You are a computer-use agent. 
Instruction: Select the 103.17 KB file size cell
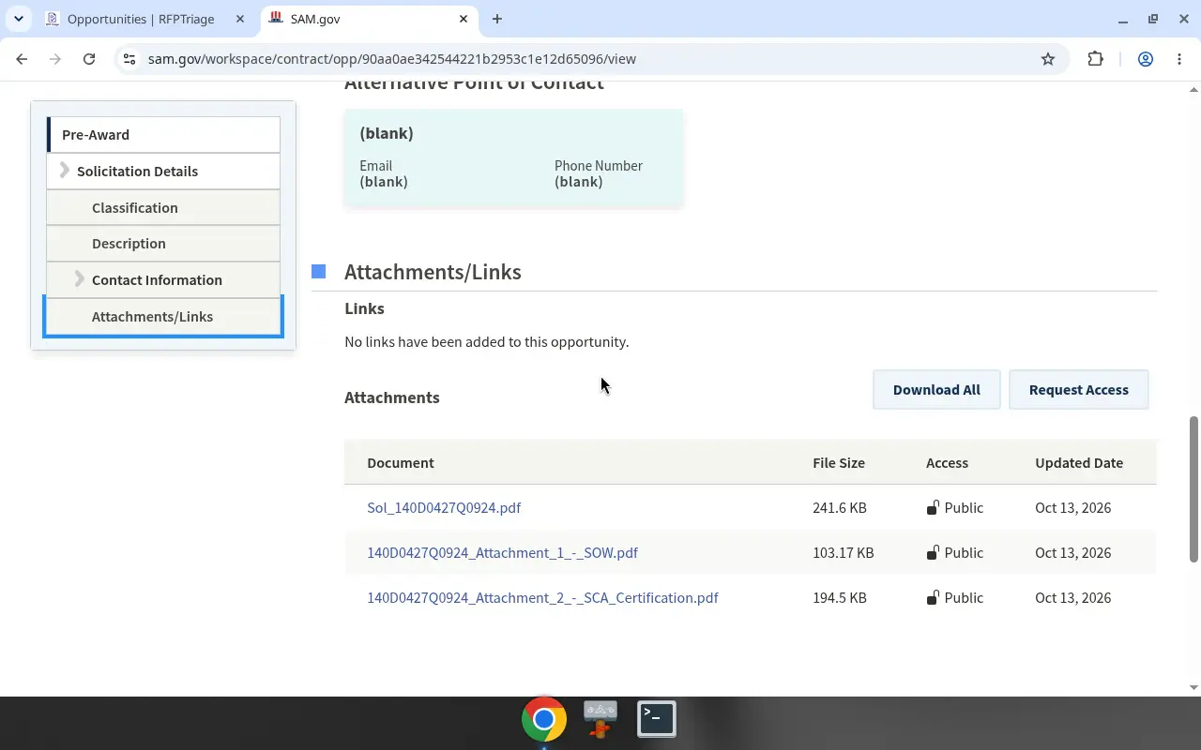844,552
